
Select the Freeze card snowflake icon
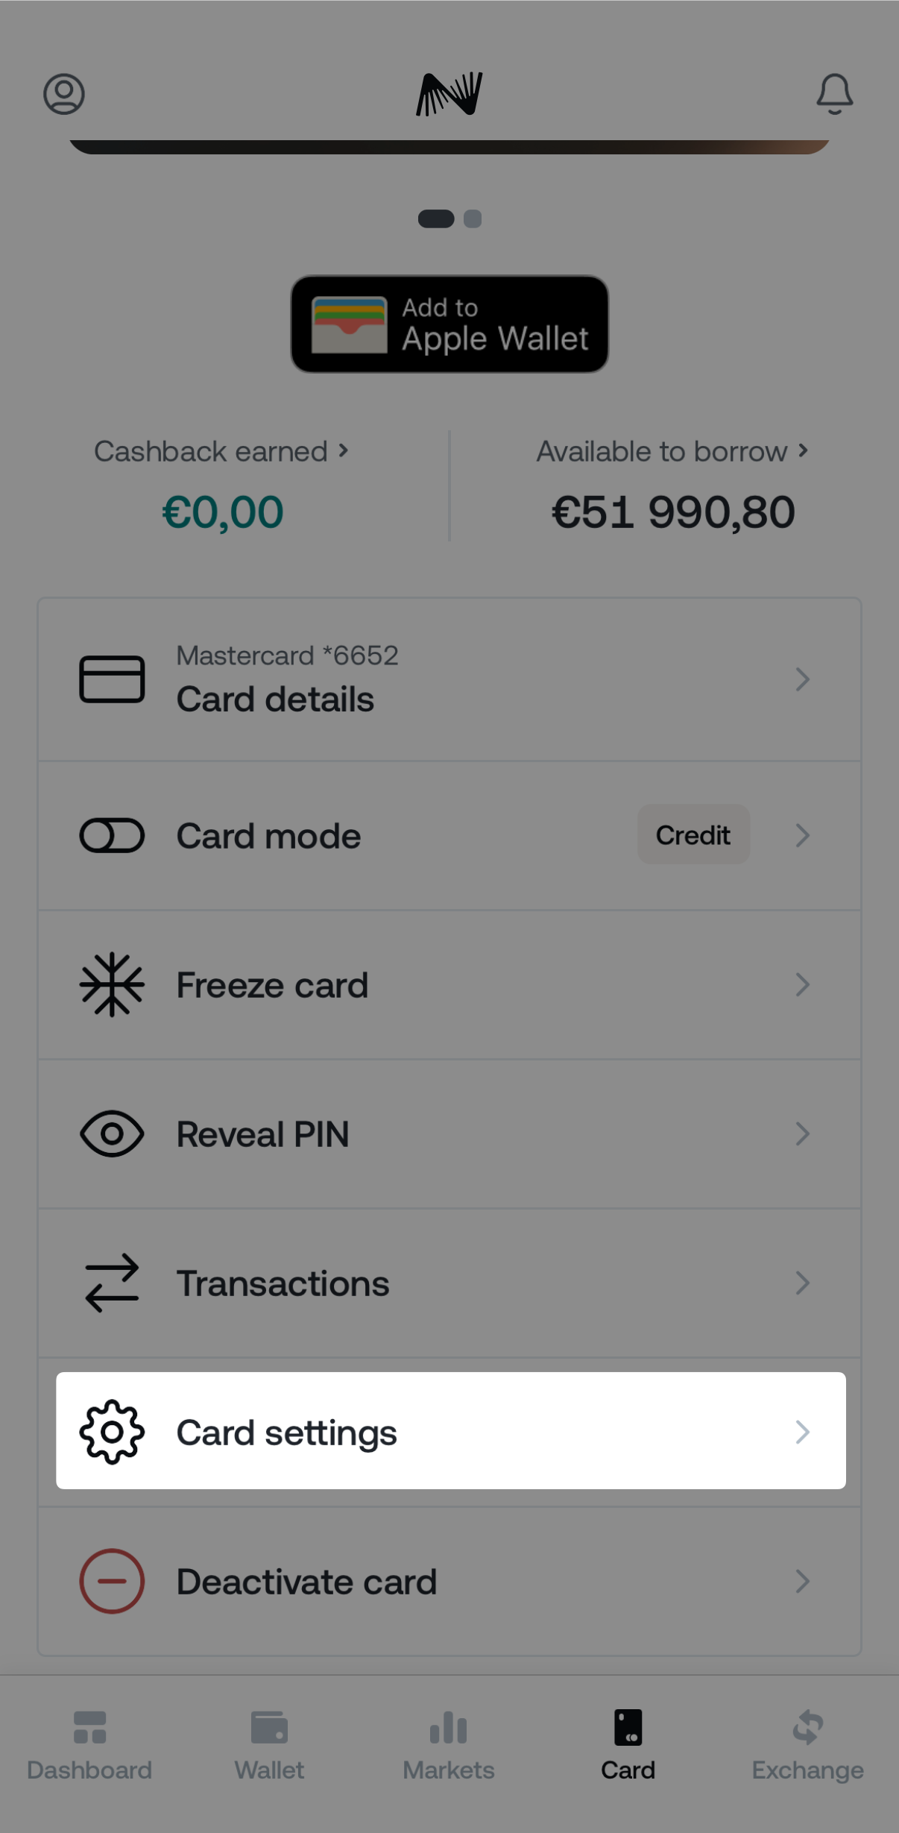[112, 984]
